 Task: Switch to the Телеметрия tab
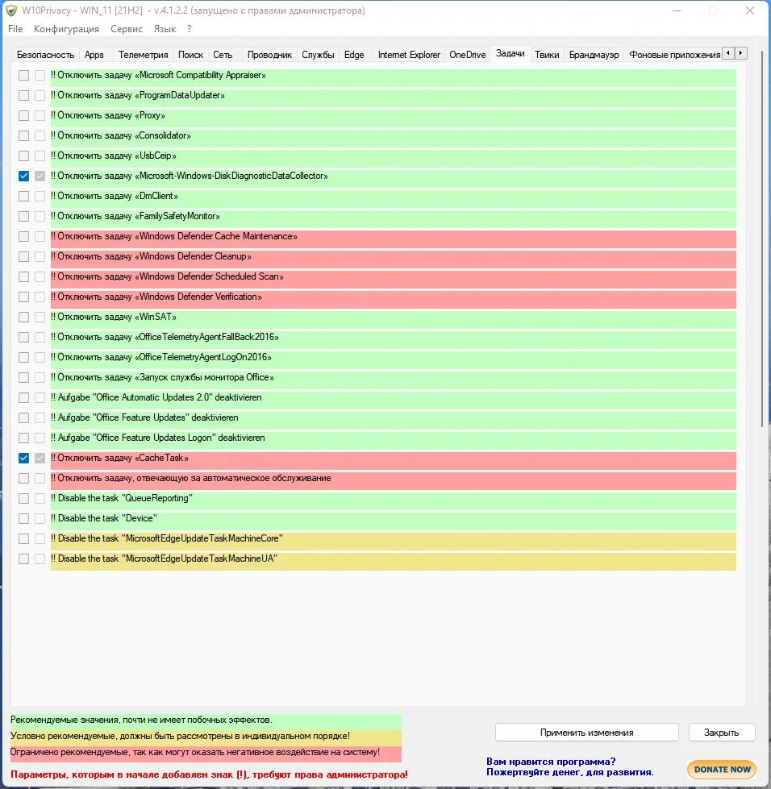[x=143, y=55]
